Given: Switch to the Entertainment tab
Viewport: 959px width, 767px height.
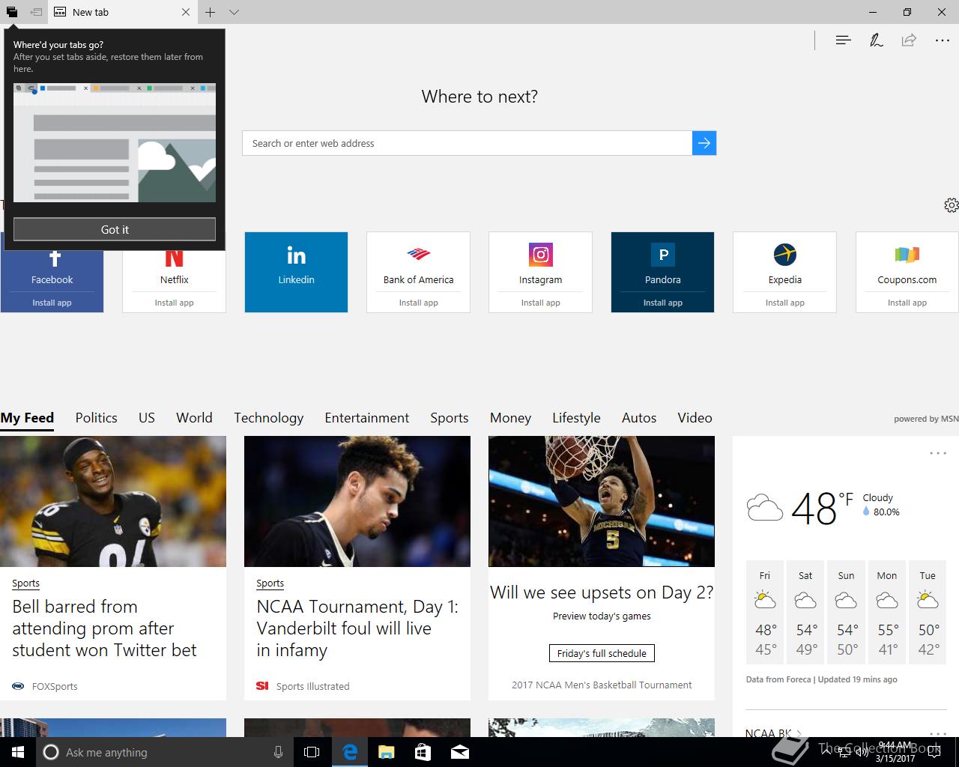Looking at the screenshot, I should pos(366,418).
